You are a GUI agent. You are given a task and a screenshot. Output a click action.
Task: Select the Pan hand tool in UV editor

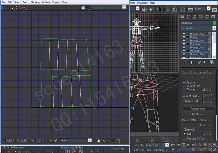click(x=99, y=141)
